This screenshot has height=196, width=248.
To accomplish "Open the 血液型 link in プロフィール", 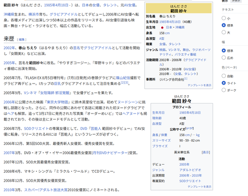I will (157, 124).
